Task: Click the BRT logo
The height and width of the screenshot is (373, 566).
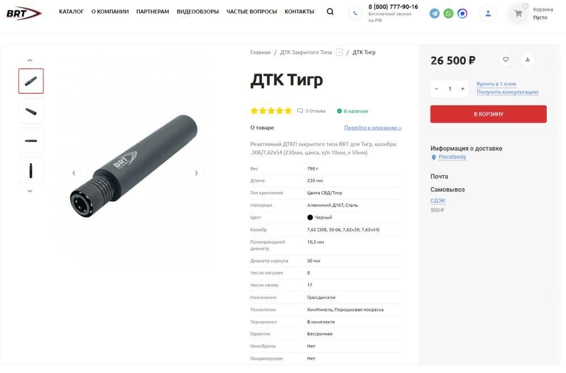Action: [x=24, y=14]
